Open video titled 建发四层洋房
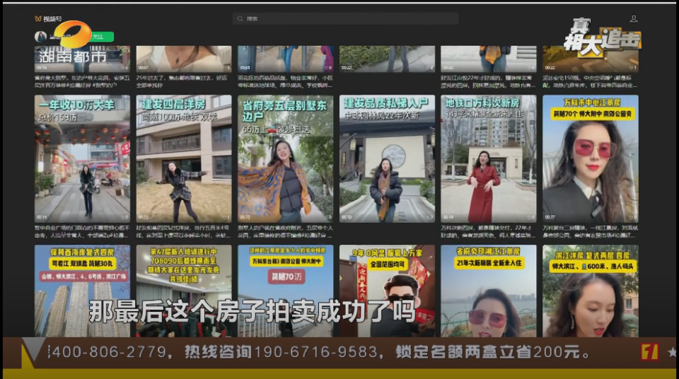 coord(184,158)
